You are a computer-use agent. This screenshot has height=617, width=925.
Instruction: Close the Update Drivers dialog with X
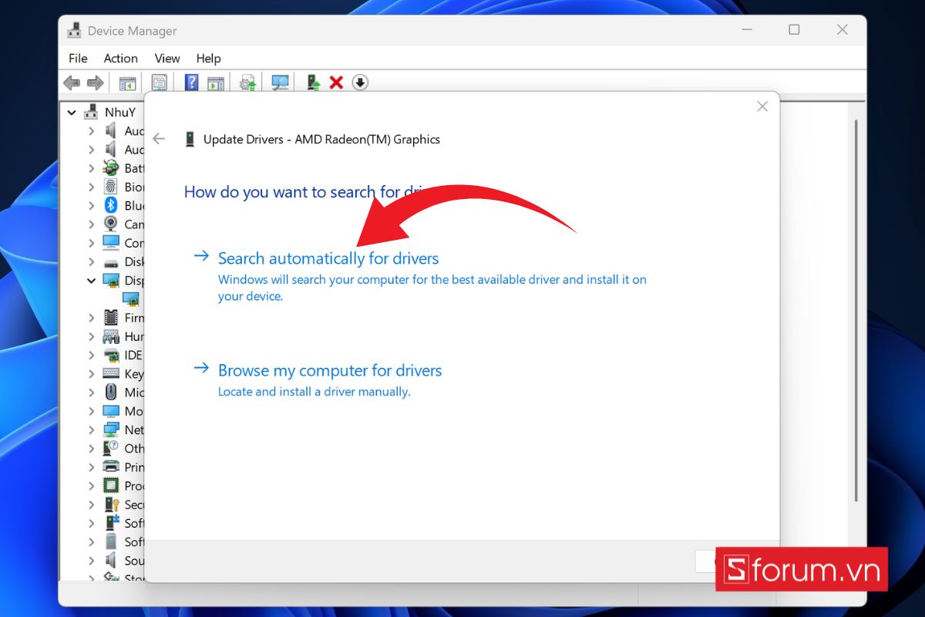coord(762,106)
